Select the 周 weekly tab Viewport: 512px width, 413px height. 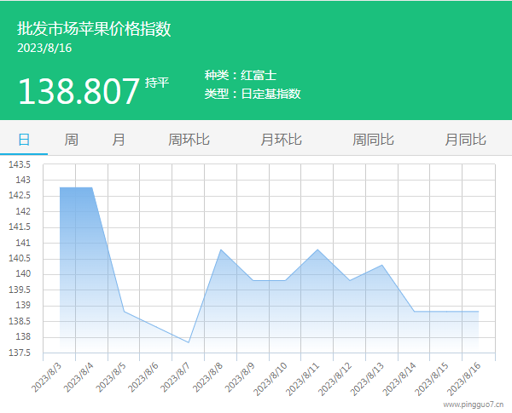tap(72, 140)
